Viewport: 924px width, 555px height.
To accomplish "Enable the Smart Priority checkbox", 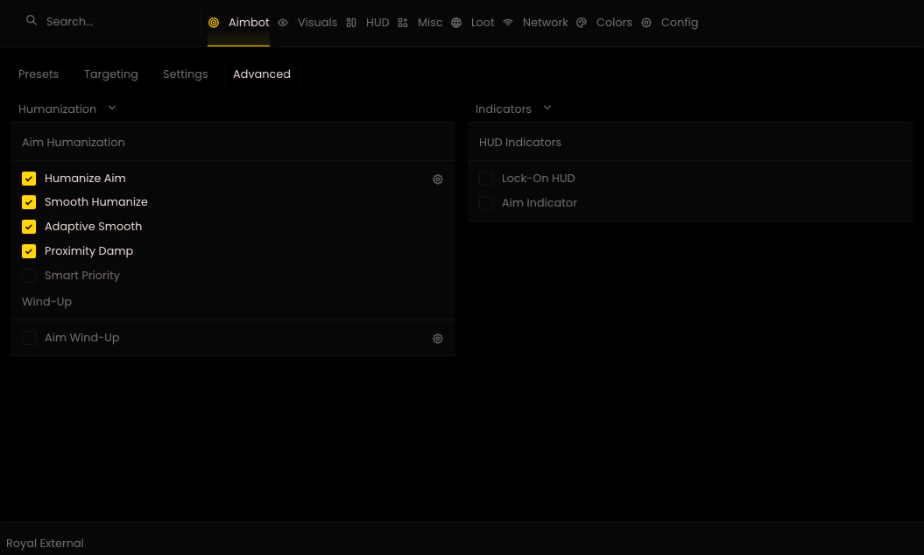I will [29, 275].
